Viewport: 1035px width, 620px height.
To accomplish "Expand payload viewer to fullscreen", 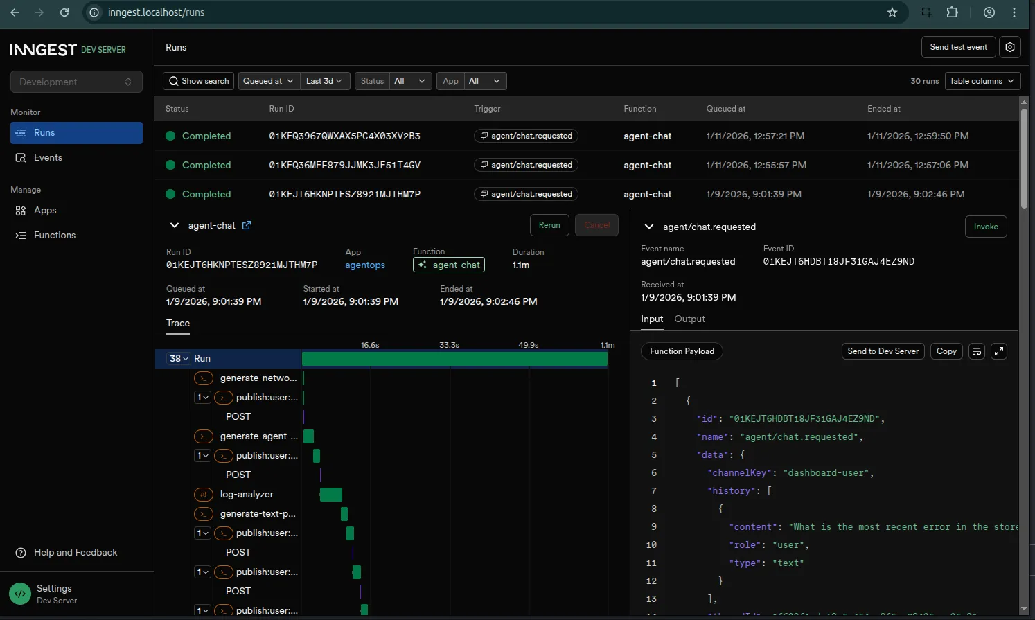I will tap(999, 351).
